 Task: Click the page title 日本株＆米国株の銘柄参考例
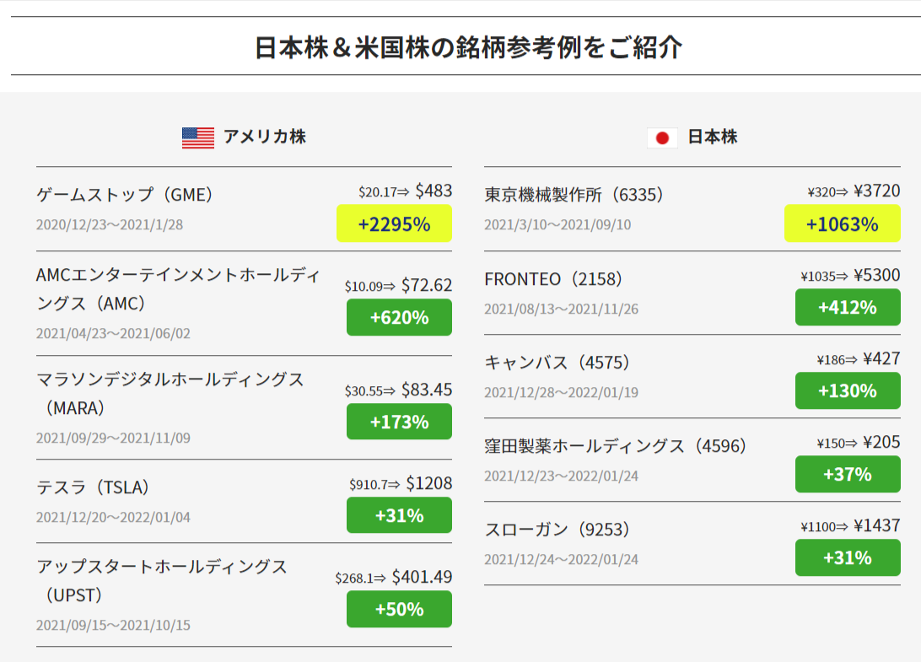pos(417,47)
